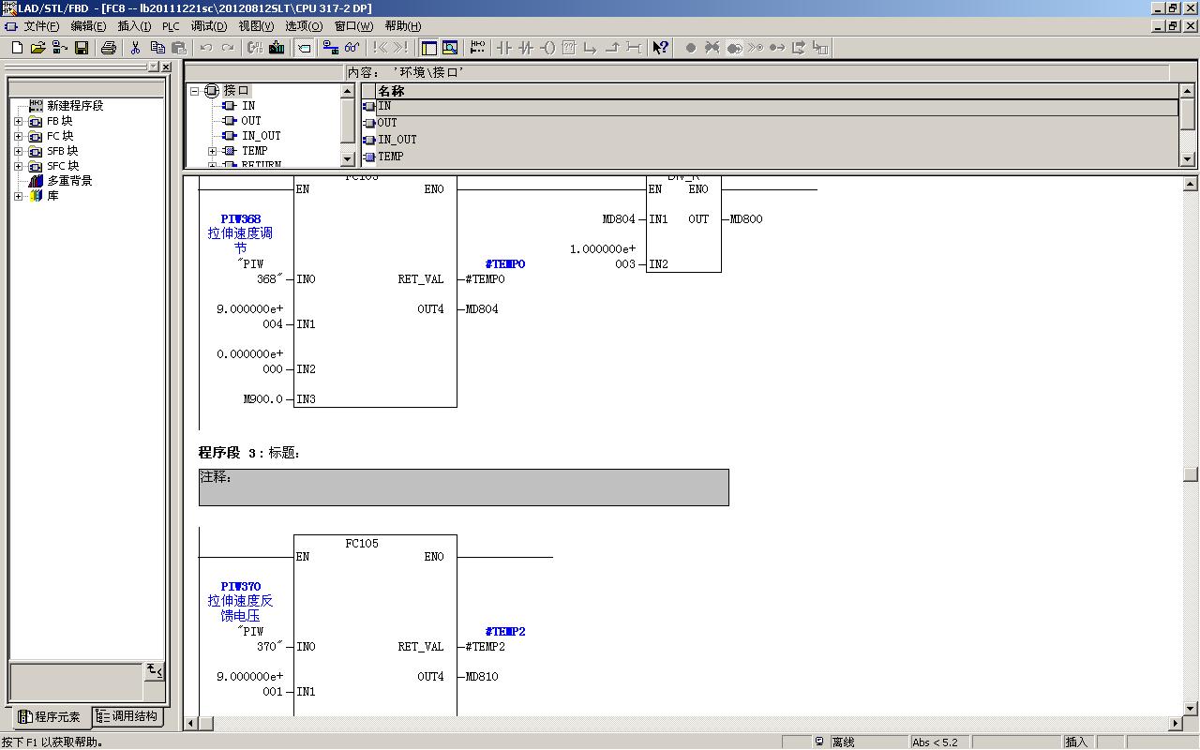Open the 插入(I) menu
Screen dimensions: 1200x750
134,26
